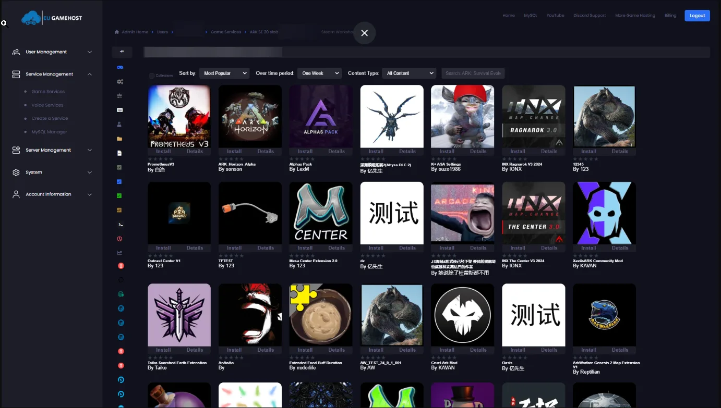
Task: Open the double-gears settings icon
Action: tap(120, 82)
